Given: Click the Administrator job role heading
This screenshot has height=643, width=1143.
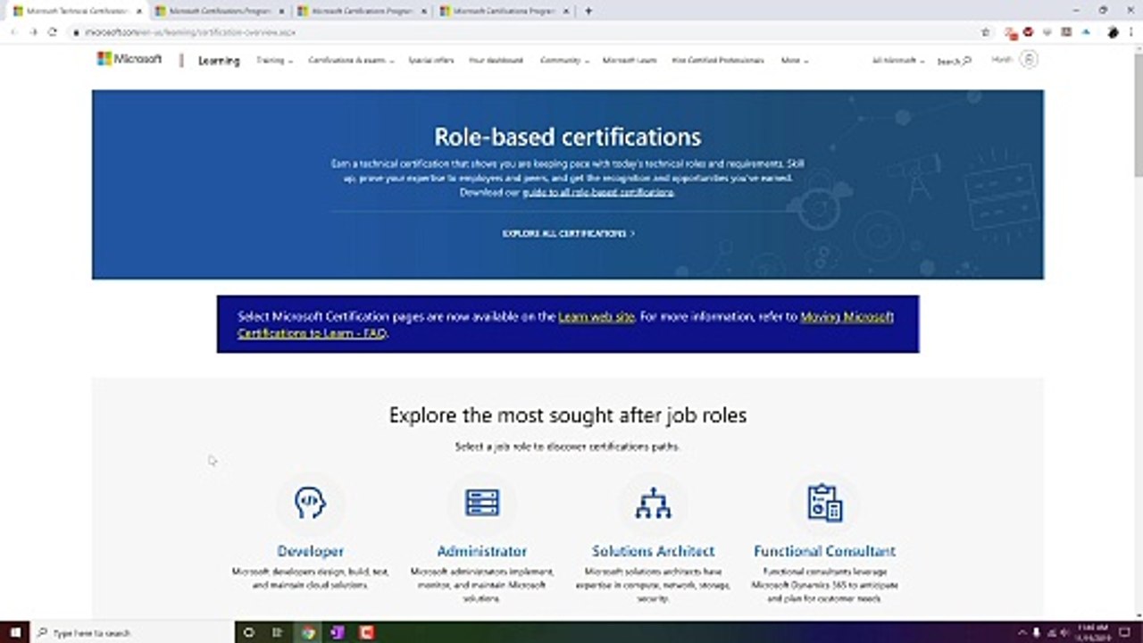Looking at the screenshot, I should pyautogui.click(x=482, y=551).
